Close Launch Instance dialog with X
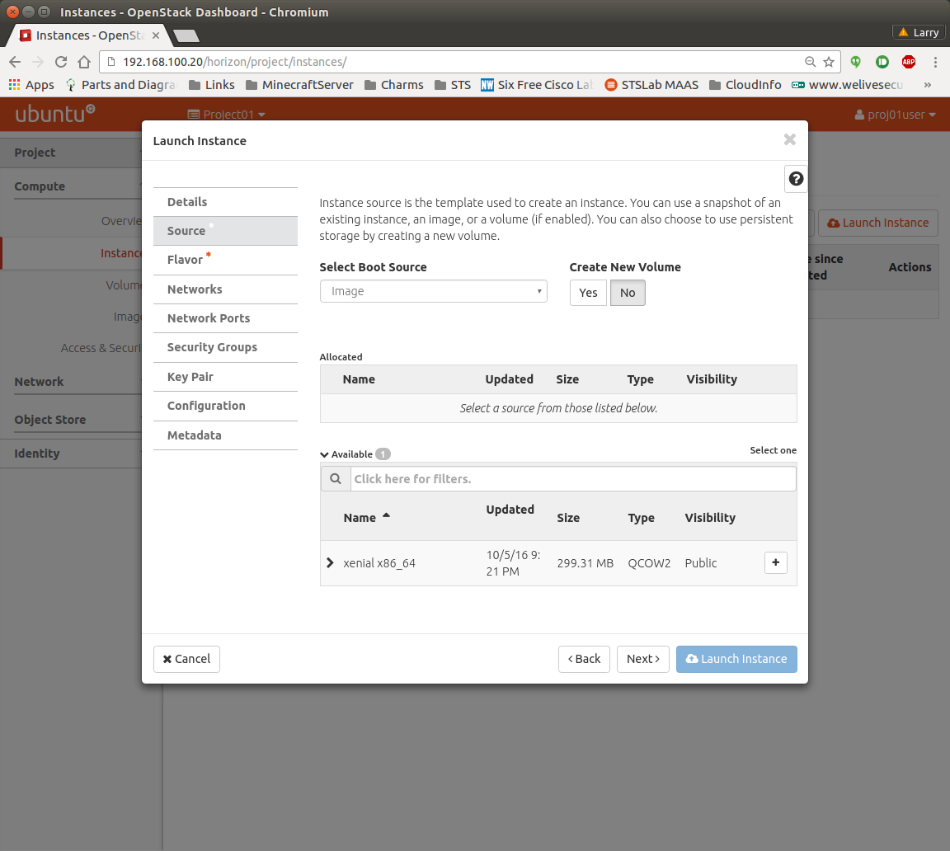This screenshot has width=950, height=851. click(x=789, y=140)
